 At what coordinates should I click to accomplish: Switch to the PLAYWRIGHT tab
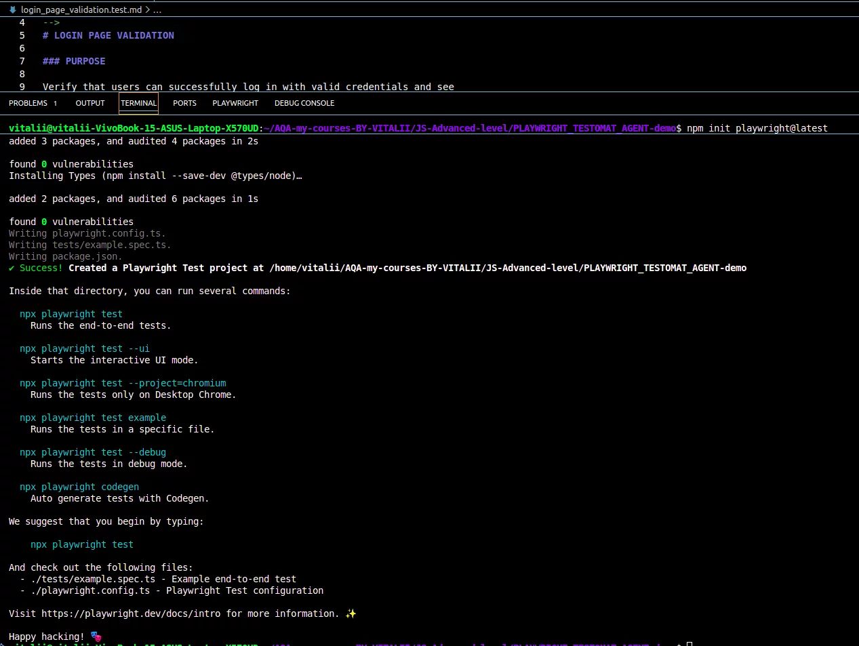[235, 103]
